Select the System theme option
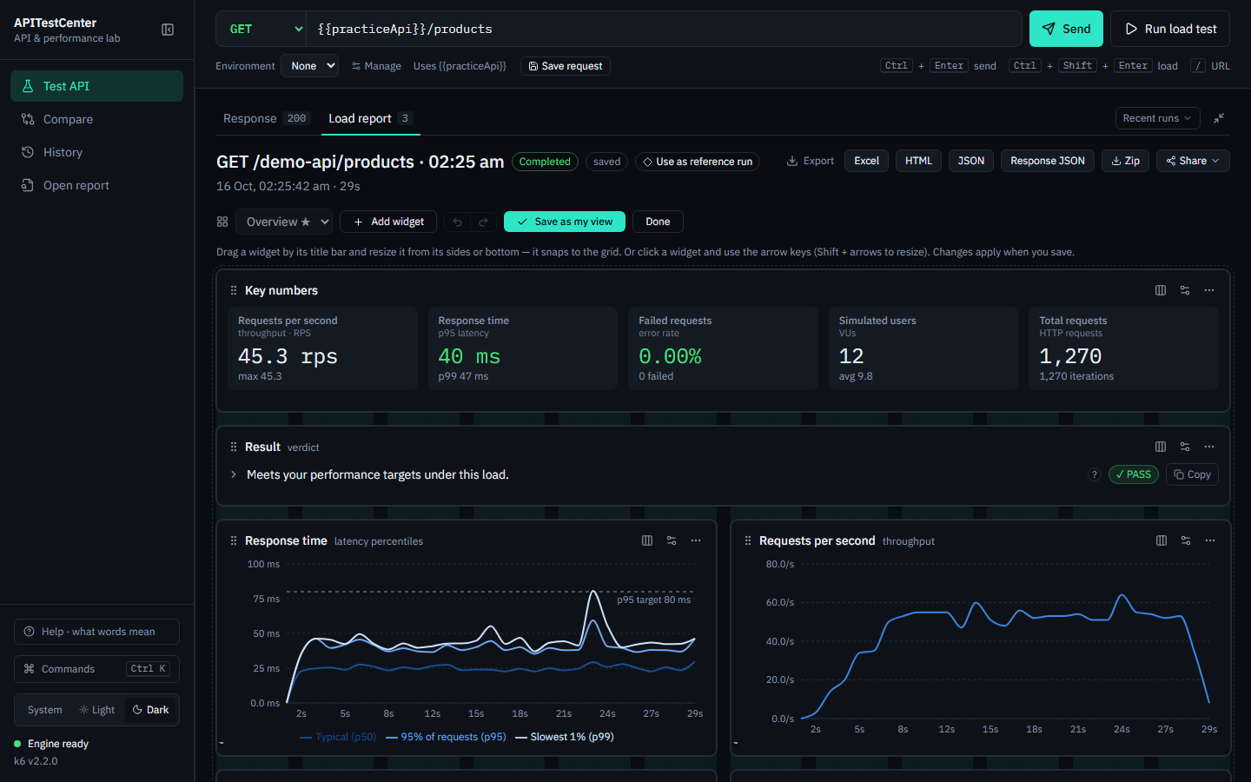This screenshot has width=1251, height=782. click(44, 710)
